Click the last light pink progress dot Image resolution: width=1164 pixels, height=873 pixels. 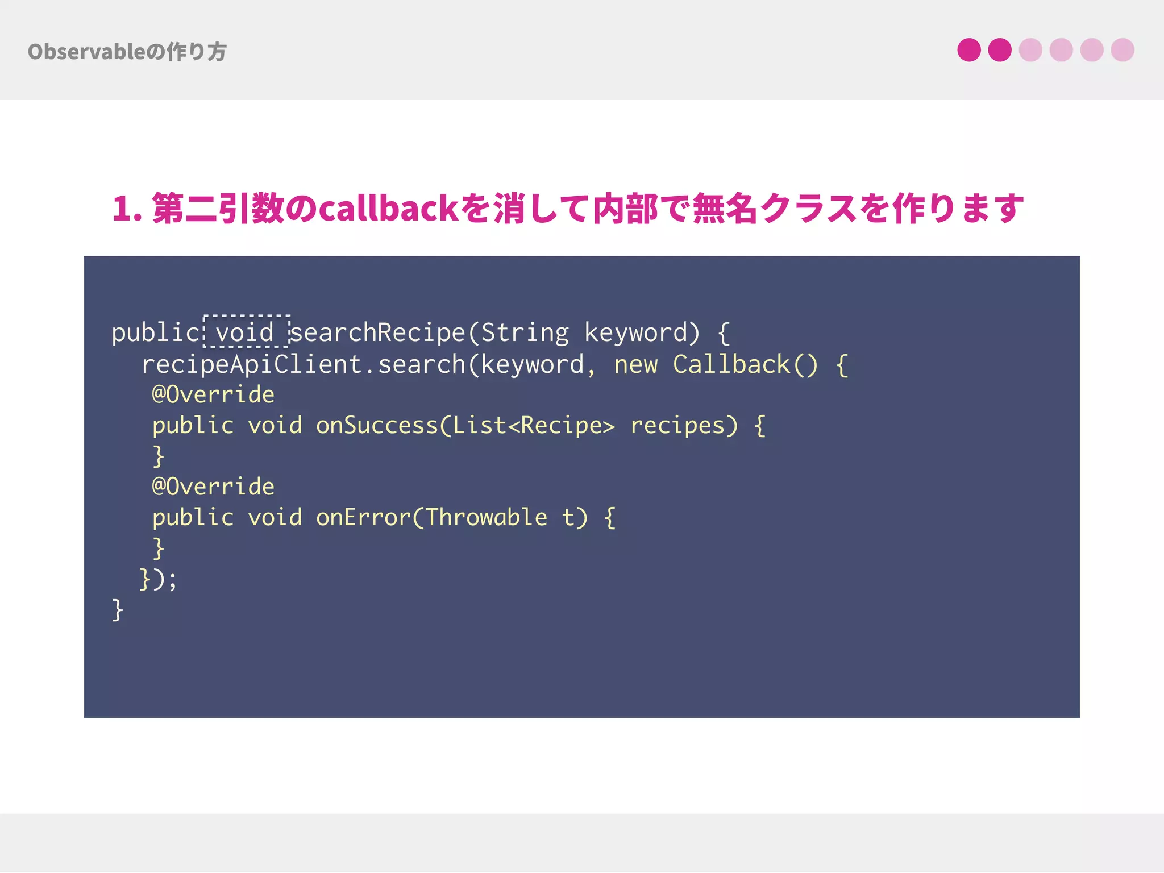pos(1123,50)
